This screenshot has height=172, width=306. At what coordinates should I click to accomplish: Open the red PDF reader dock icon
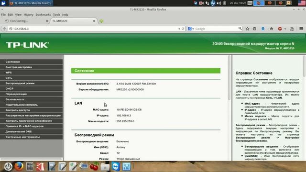(x=40, y=167)
